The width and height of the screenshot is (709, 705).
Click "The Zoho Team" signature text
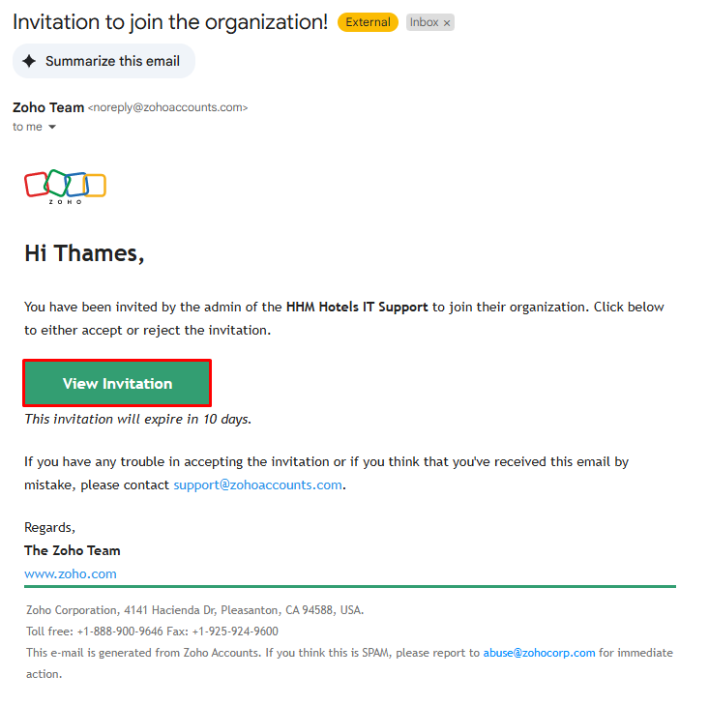click(73, 550)
